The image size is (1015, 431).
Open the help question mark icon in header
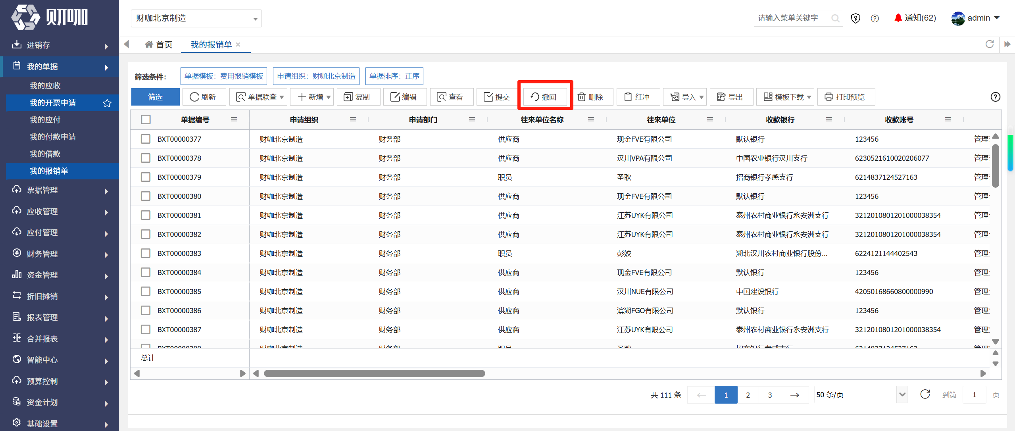(875, 18)
